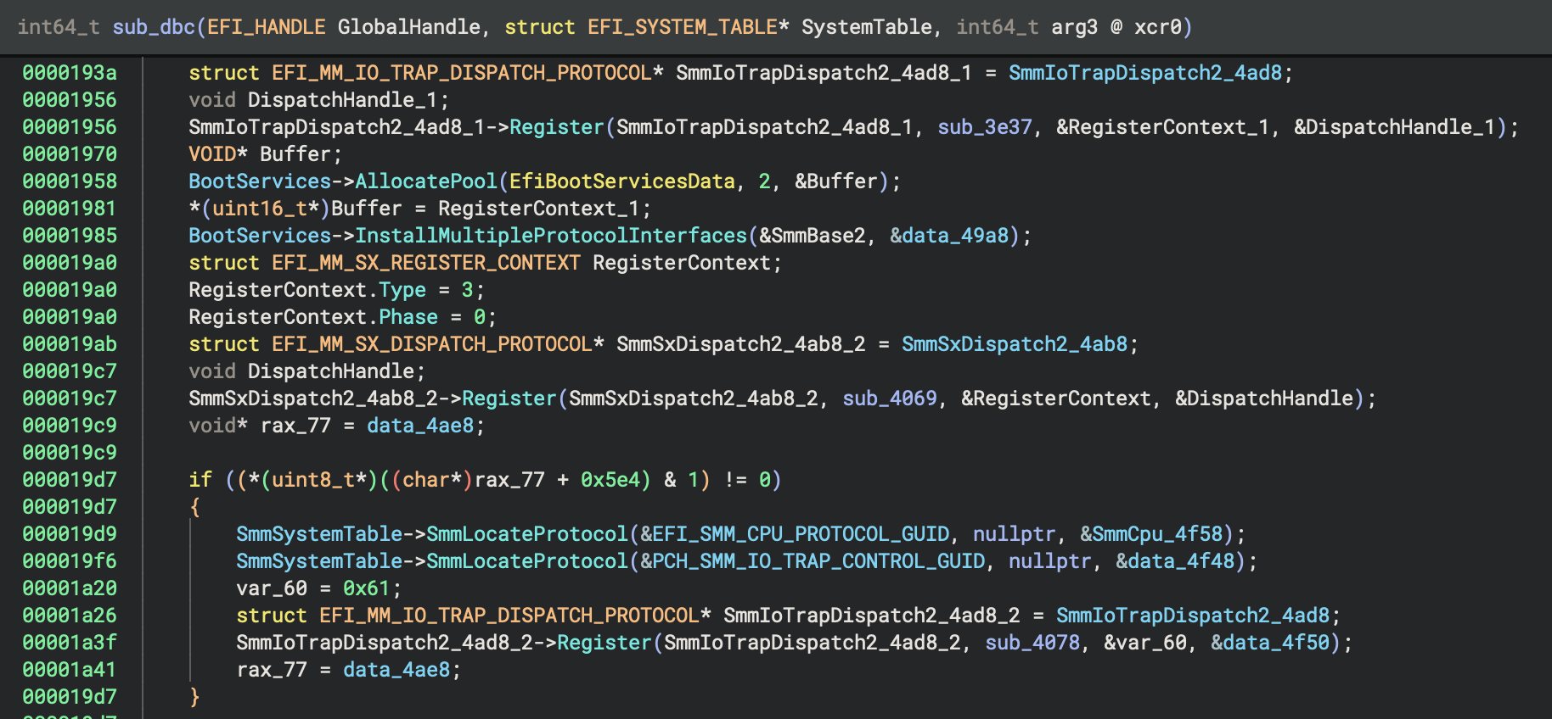Click RegisterContext.Type field assignment
The width and height of the screenshot is (1552, 719).
336,290
